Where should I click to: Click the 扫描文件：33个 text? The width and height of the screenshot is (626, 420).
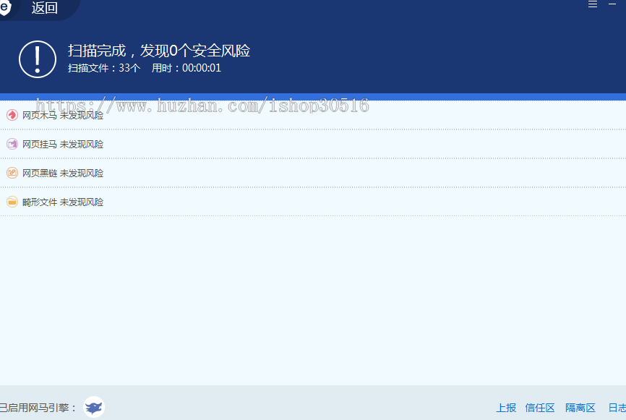pos(104,68)
